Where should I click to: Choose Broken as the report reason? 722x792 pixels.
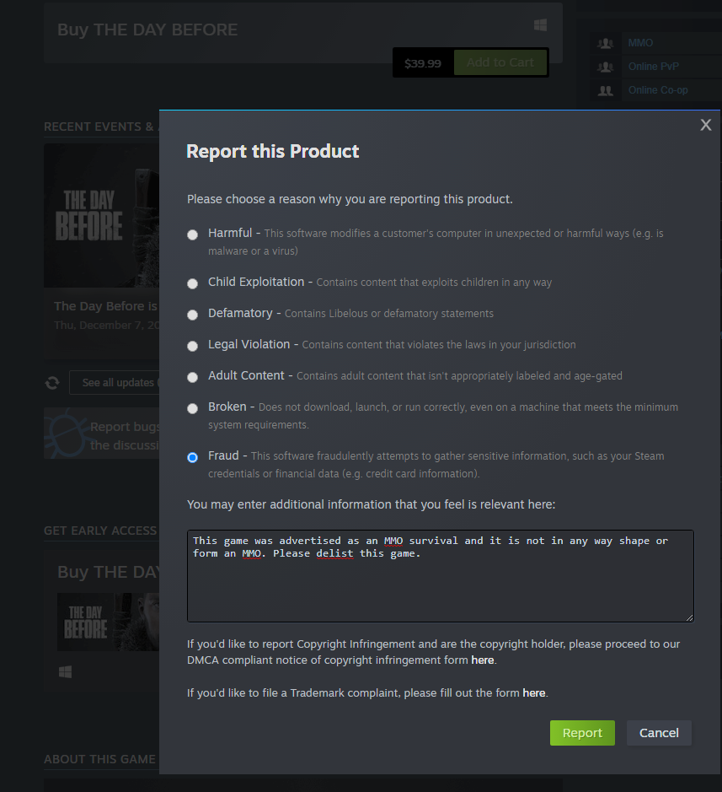193,408
